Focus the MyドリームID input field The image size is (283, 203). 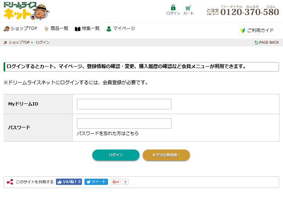(x=124, y=104)
